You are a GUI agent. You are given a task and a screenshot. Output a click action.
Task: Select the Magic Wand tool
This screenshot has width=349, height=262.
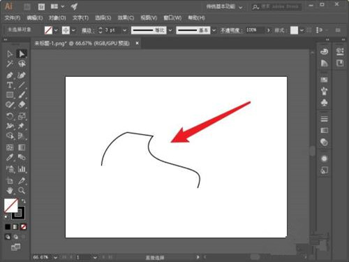[x=10, y=64]
